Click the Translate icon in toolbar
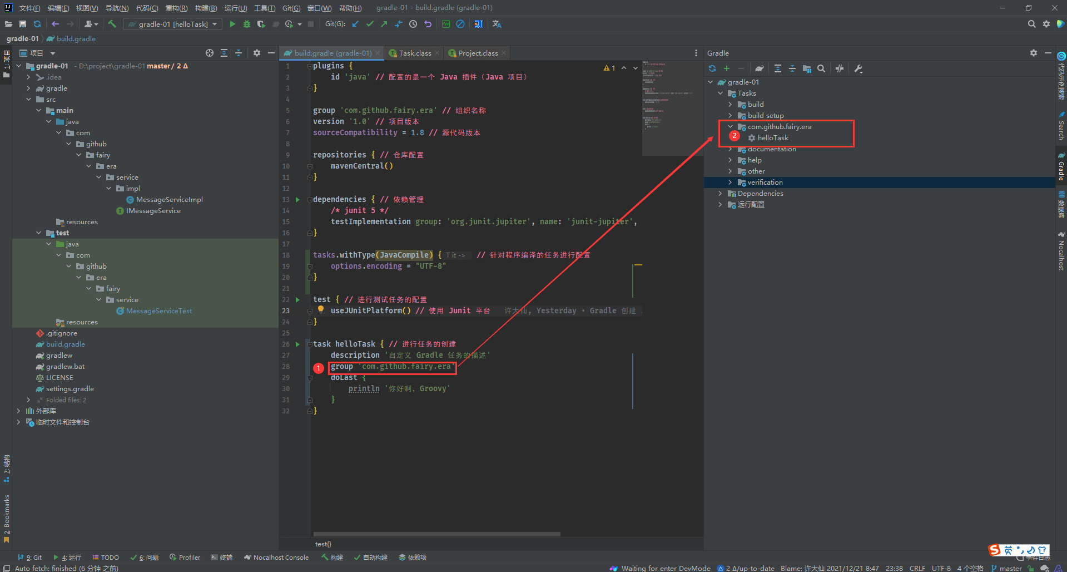The image size is (1067, 572). (497, 24)
